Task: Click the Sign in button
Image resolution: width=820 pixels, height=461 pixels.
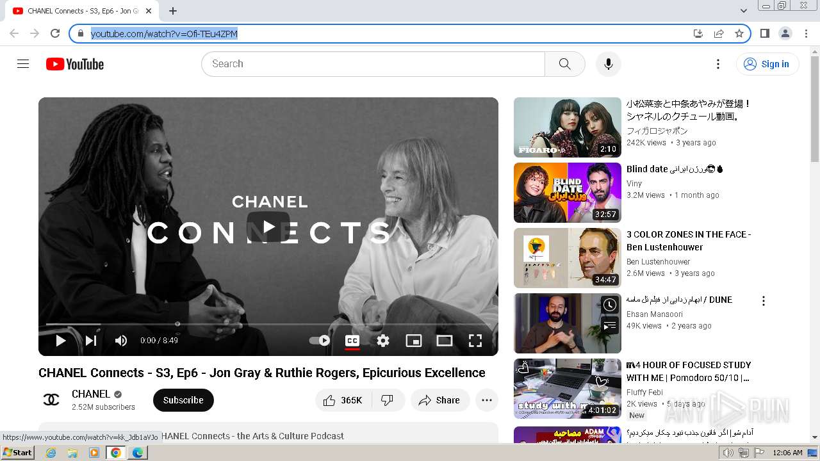Action: (767, 64)
